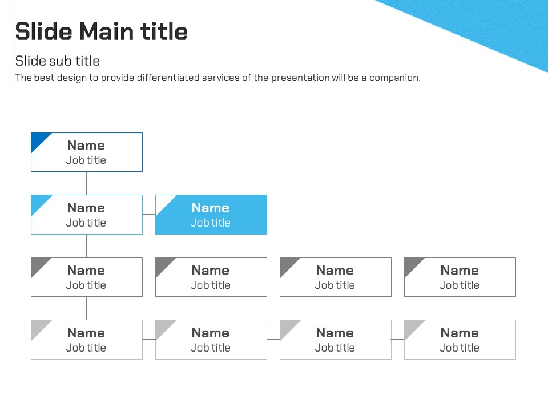Select the "Slide sub title" text

(57, 61)
